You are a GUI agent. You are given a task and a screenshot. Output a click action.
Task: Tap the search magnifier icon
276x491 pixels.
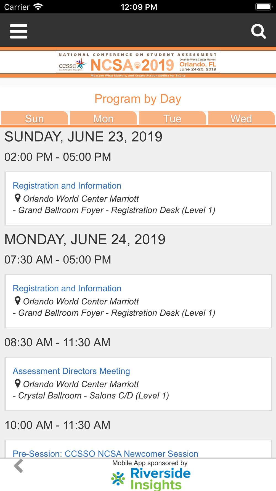[259, 31]
